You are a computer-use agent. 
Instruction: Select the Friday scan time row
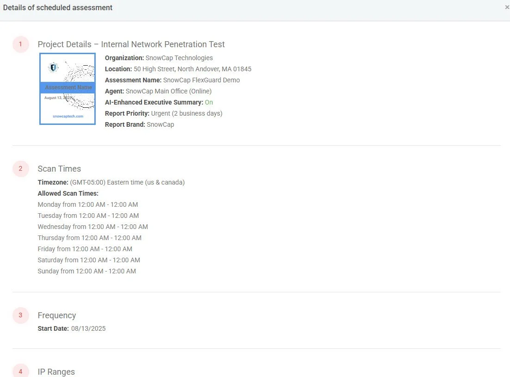pyautogui.click(x=85, y=248)
